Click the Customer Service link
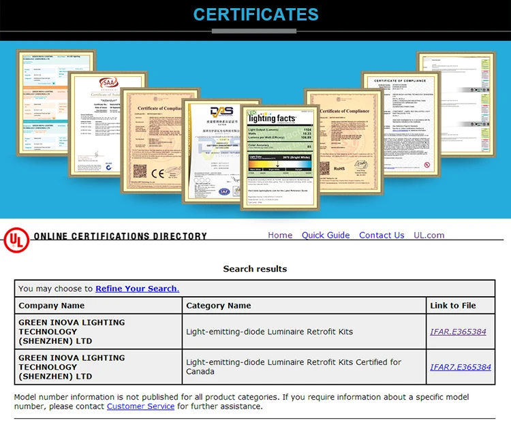The height and width of the screenshot is (429, 511). 140,407
